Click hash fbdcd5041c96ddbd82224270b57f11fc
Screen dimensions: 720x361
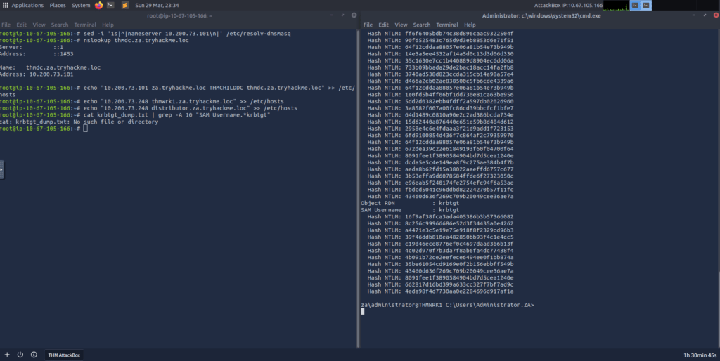click(459, 190)
